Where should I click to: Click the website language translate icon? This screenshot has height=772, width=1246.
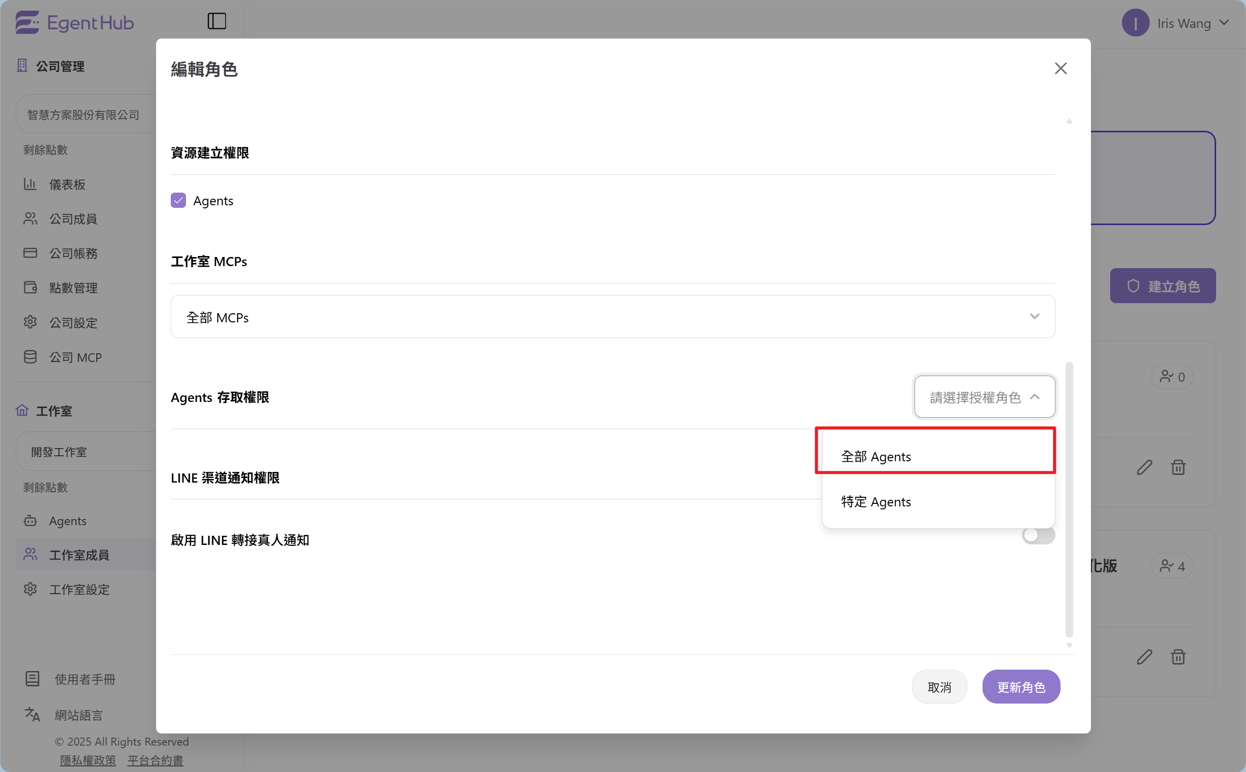pyautogui.click(x=32, y=714)
